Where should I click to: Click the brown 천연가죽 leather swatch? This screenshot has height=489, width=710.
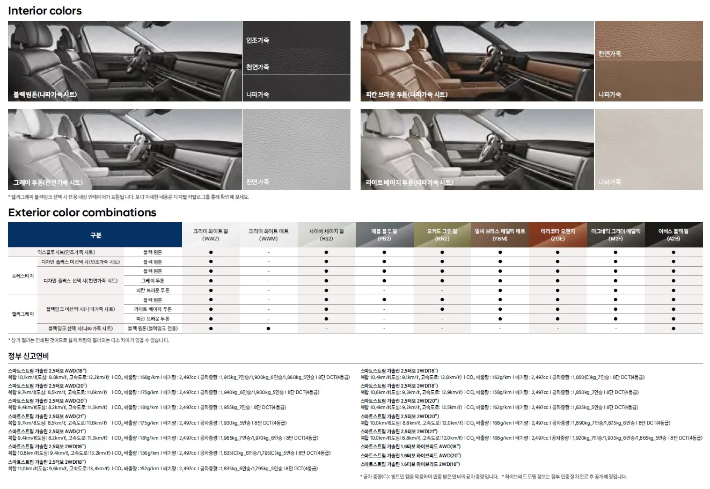pos(649,41)
